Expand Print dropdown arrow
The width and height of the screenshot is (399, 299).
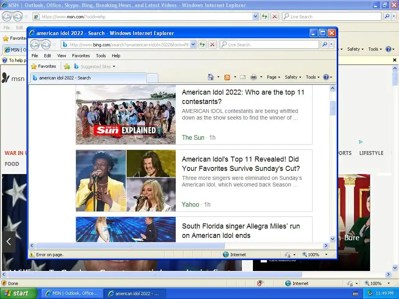click(261, 77)
